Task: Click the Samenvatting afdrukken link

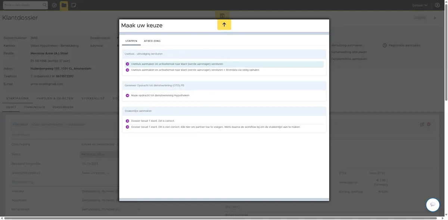Action: pyautogui.click(x=349, y=52)
